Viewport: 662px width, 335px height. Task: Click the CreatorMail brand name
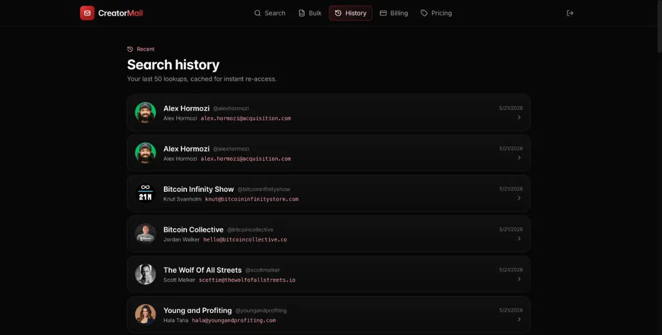[x=120, y=13]
